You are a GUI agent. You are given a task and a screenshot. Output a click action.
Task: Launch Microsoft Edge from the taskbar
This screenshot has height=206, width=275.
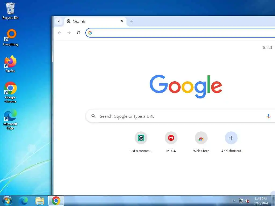pyautogui.click(x=23, y=201)
